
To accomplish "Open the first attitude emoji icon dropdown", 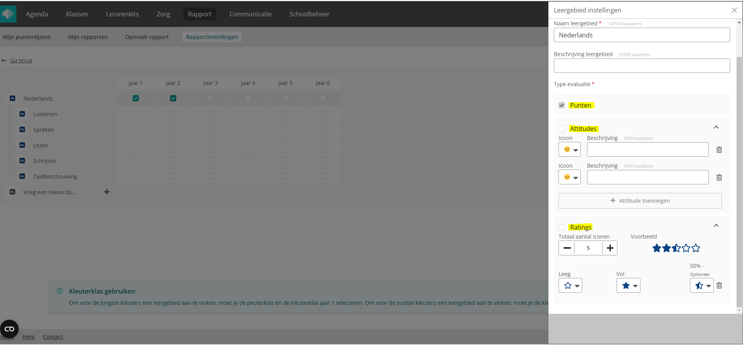I will coord(569,150).
